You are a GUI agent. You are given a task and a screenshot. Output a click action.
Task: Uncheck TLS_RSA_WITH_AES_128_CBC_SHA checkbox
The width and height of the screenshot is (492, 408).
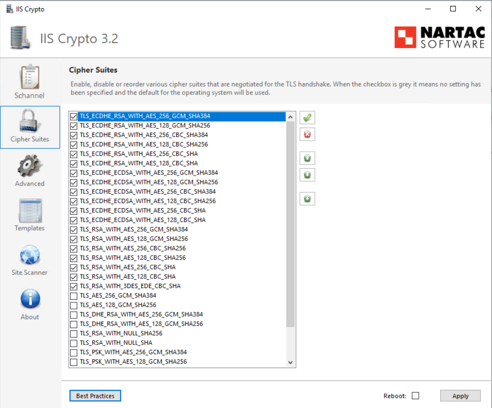tap(74, 277)
